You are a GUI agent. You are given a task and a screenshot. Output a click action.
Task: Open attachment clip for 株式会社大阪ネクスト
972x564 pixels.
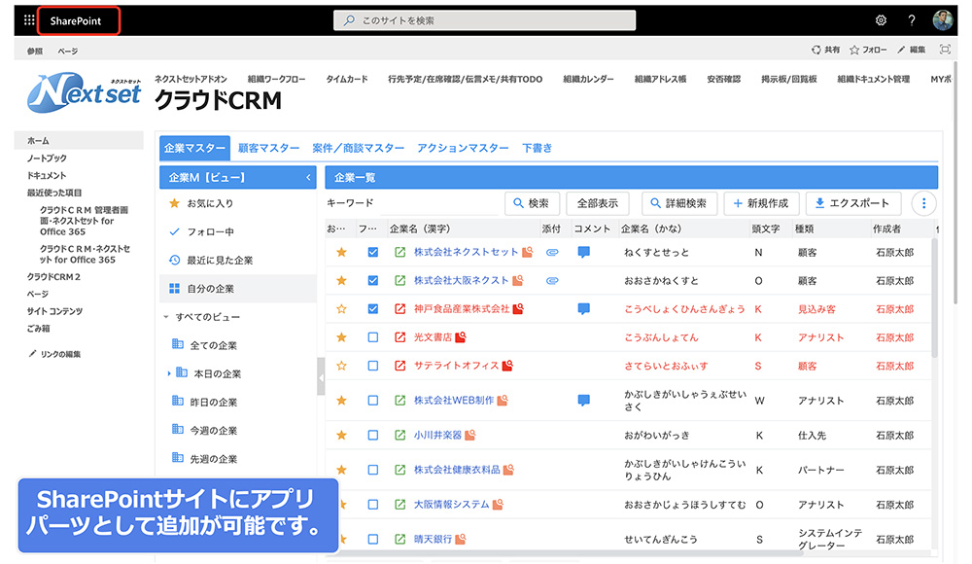(x=552, y=280)
